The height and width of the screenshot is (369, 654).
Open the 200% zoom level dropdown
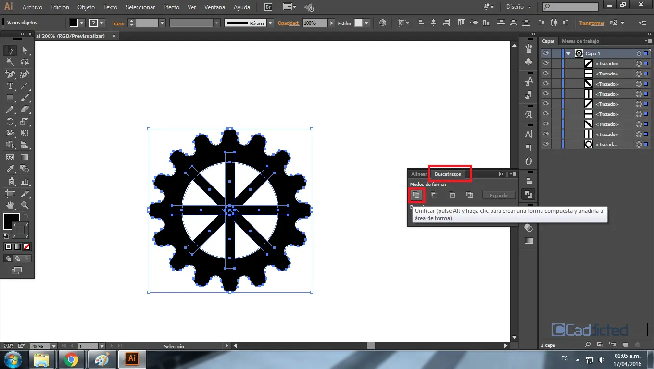point(53,346)
